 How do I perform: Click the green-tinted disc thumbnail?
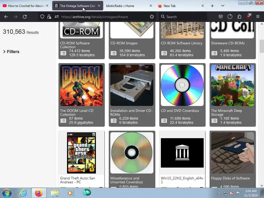coord(132,153)
